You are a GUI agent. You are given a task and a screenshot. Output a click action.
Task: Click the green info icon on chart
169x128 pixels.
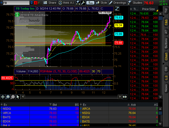17,15
